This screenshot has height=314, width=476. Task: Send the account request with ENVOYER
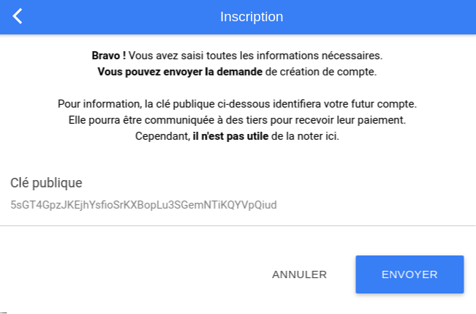point(409,274)
